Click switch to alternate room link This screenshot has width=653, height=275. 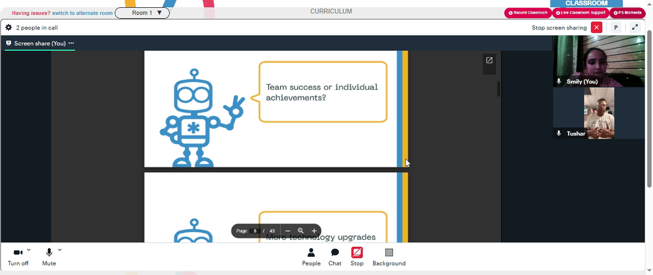82,13
